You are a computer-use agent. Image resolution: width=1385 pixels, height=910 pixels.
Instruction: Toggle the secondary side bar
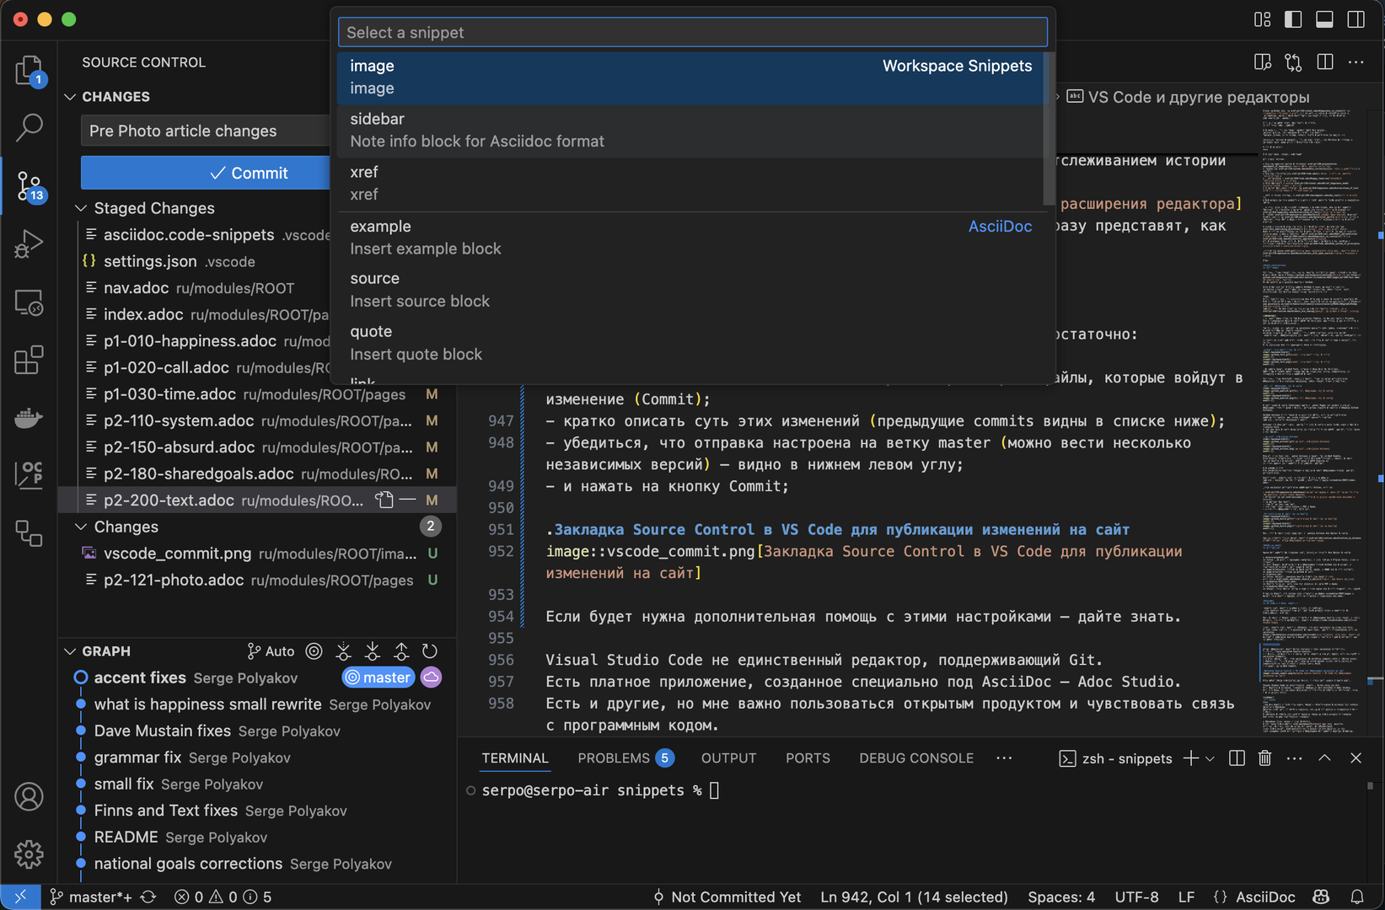(x=1355, y=19)
